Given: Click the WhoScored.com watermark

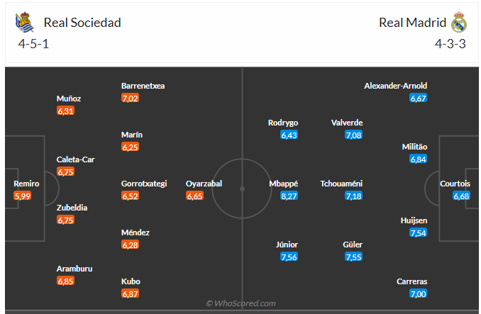Looking at the screenshot, I should 240,303.
